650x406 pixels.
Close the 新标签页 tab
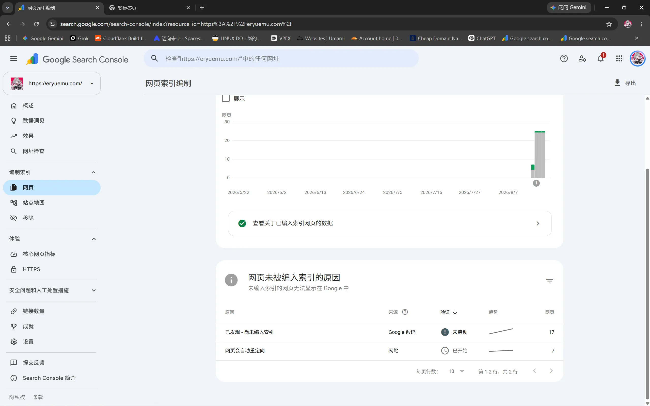(188, 8)
